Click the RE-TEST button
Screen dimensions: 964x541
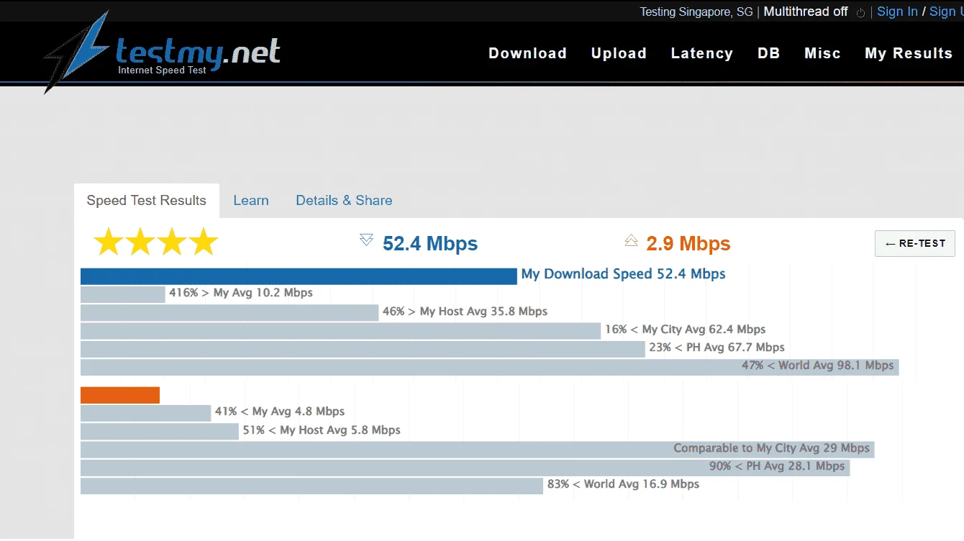tap(915, 243)
